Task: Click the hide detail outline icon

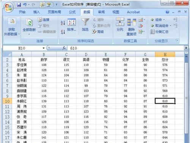Action: tap(176, 26)
